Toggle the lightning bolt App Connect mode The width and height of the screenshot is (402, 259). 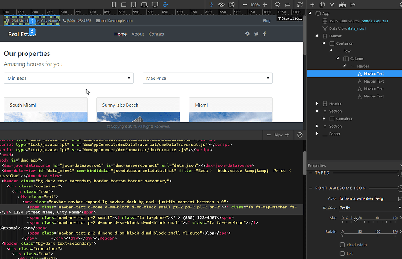coord(211,5)
